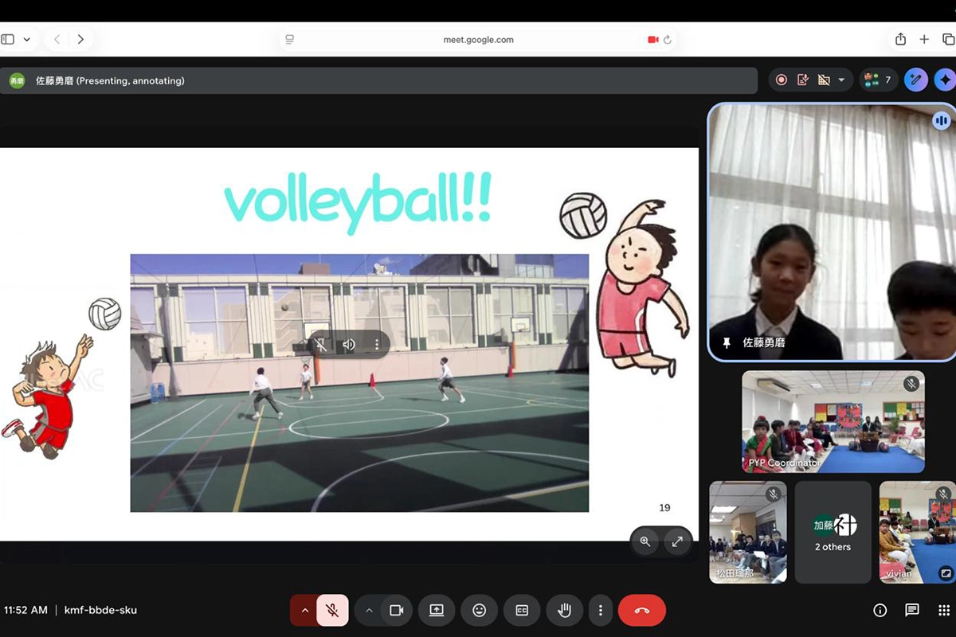
Task: Click the pinned 佐藤勇磨 video tile
Action: (x=832, y=233)
